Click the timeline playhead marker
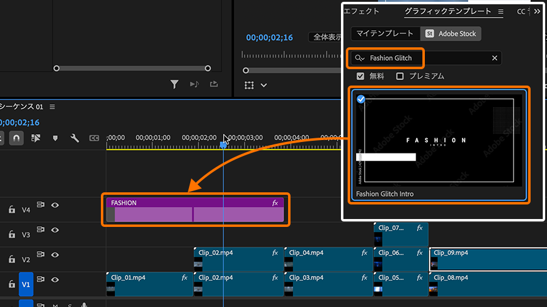Screen dimensions: 547x307 (x=223, y=145)
